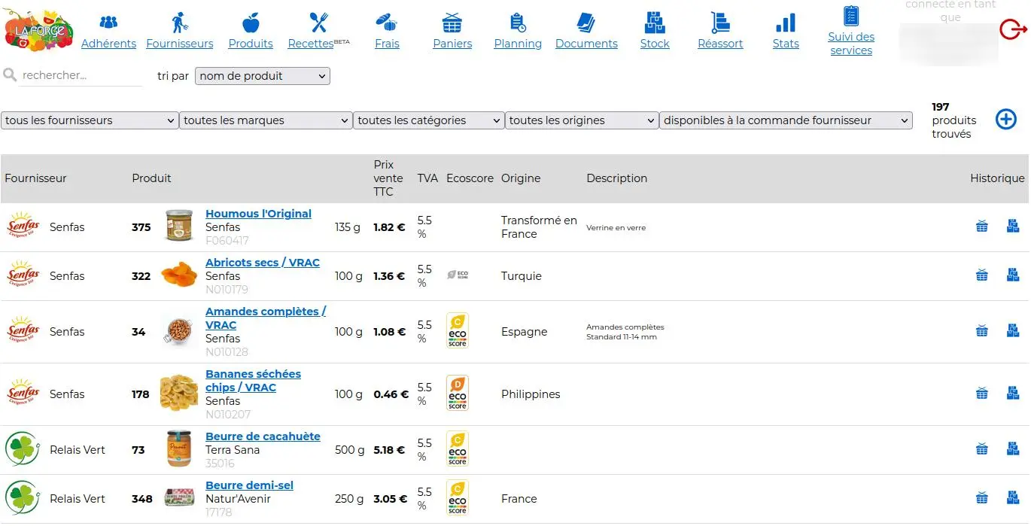Open stock history for Beurre demi-sel
The height and width of the screenshot is (526, 1031).
pyautogui.click(x=1013, y=497)
